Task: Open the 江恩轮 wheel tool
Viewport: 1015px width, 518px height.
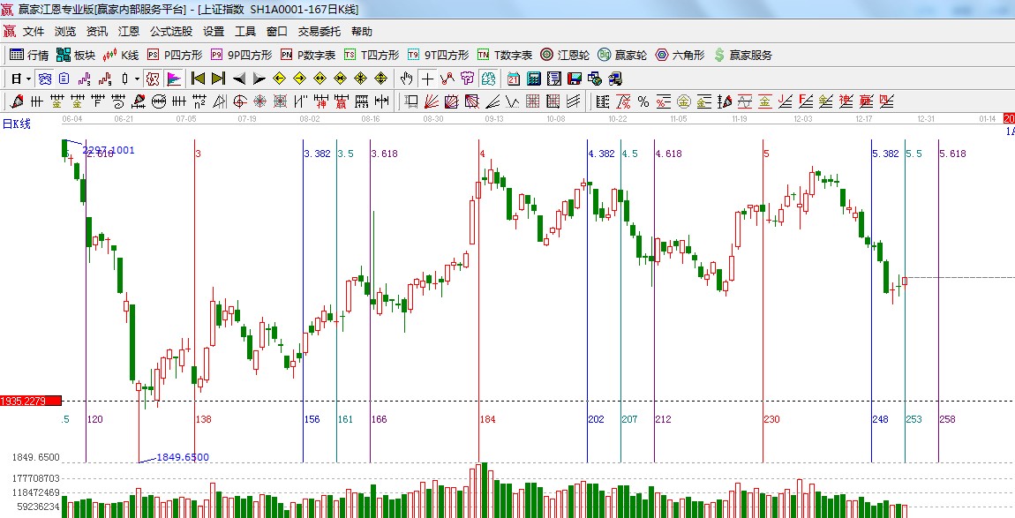Action: point(565,55)
